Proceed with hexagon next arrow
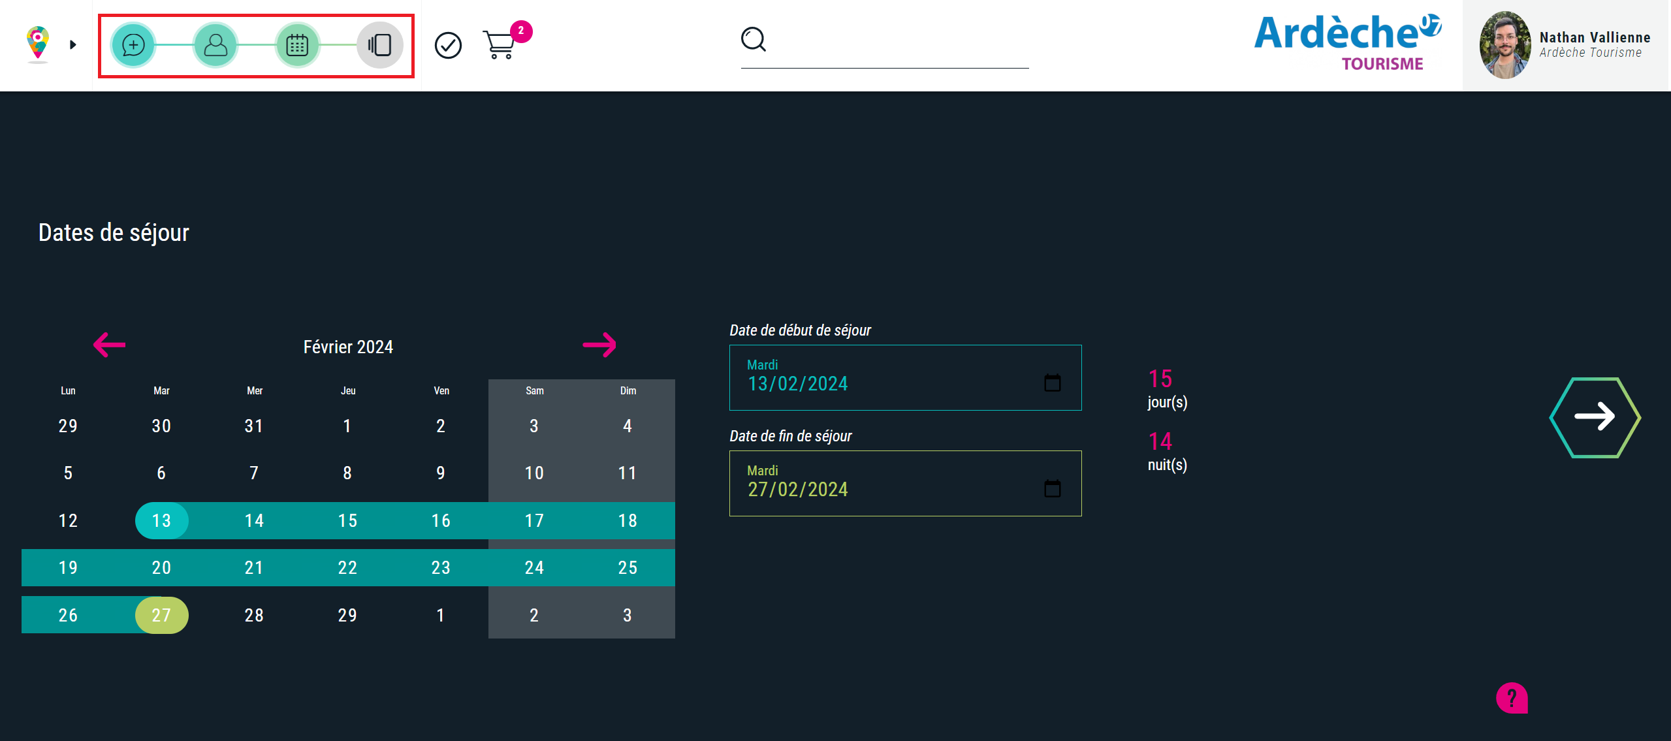The image size is (1671, 741). click(x=1594, y=417)
